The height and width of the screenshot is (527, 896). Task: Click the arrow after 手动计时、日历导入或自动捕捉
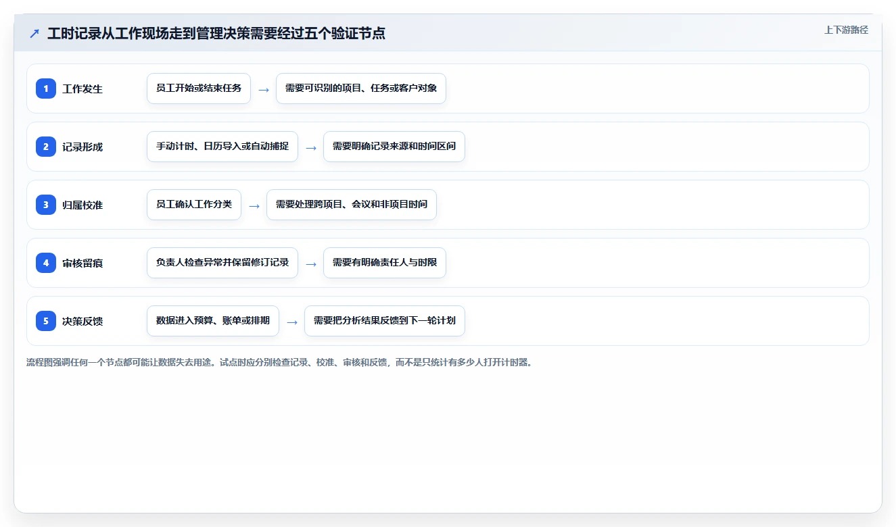point(311,147)
